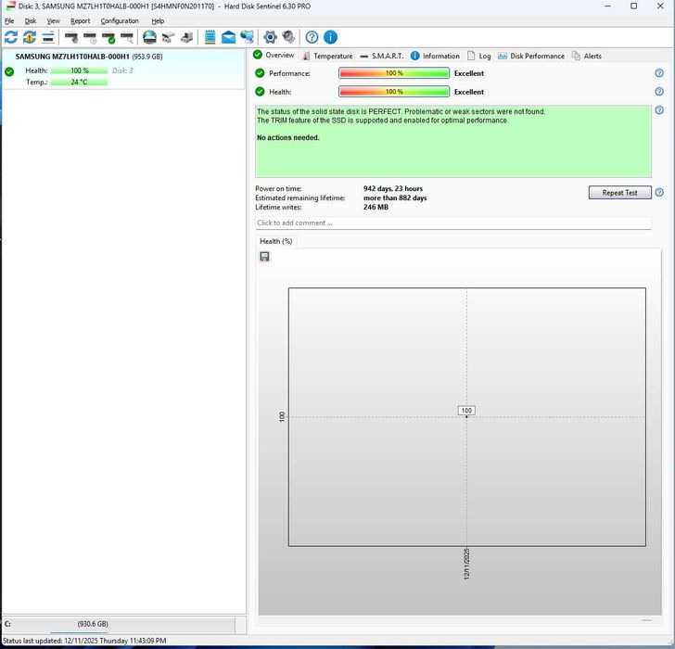Open the View menu
This screenshot has width=675, height=649.
coord(54,20)
